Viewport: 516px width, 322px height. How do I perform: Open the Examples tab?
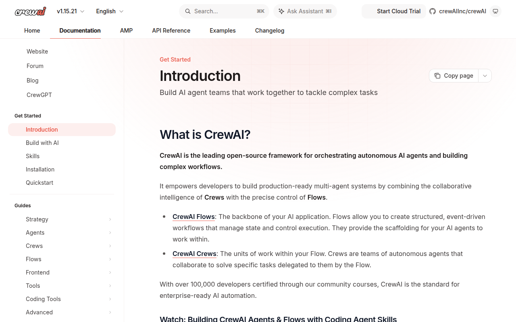pyautogui.click(x=223, y=31)
